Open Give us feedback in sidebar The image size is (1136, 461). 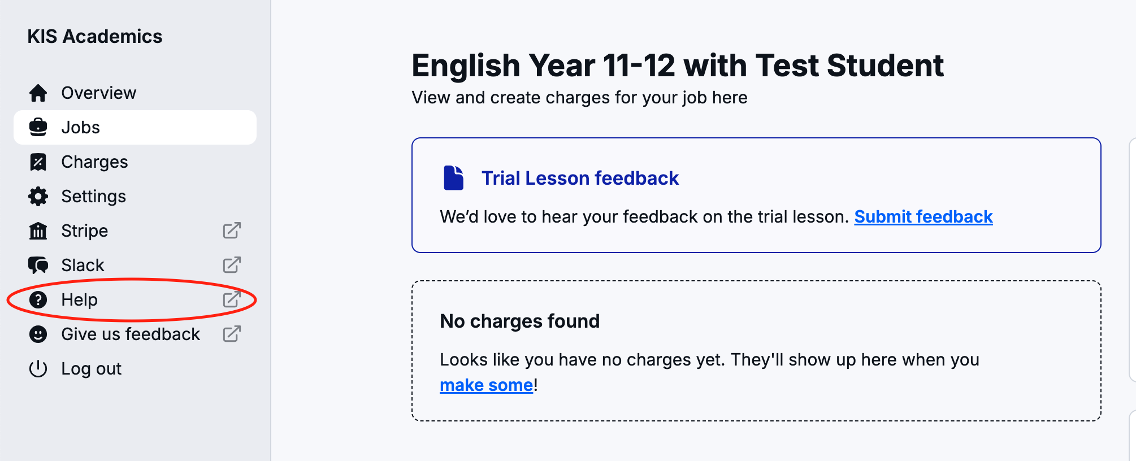tap(131, 334)
